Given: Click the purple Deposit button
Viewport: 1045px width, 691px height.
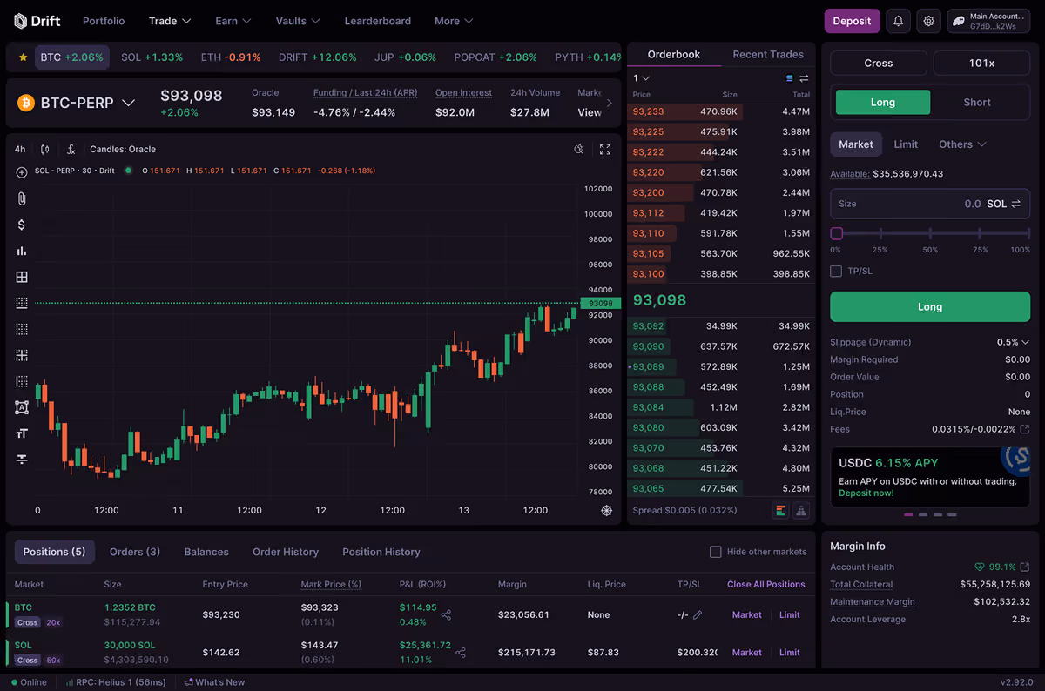Looking at the screenshot, I should coord(852,21).
